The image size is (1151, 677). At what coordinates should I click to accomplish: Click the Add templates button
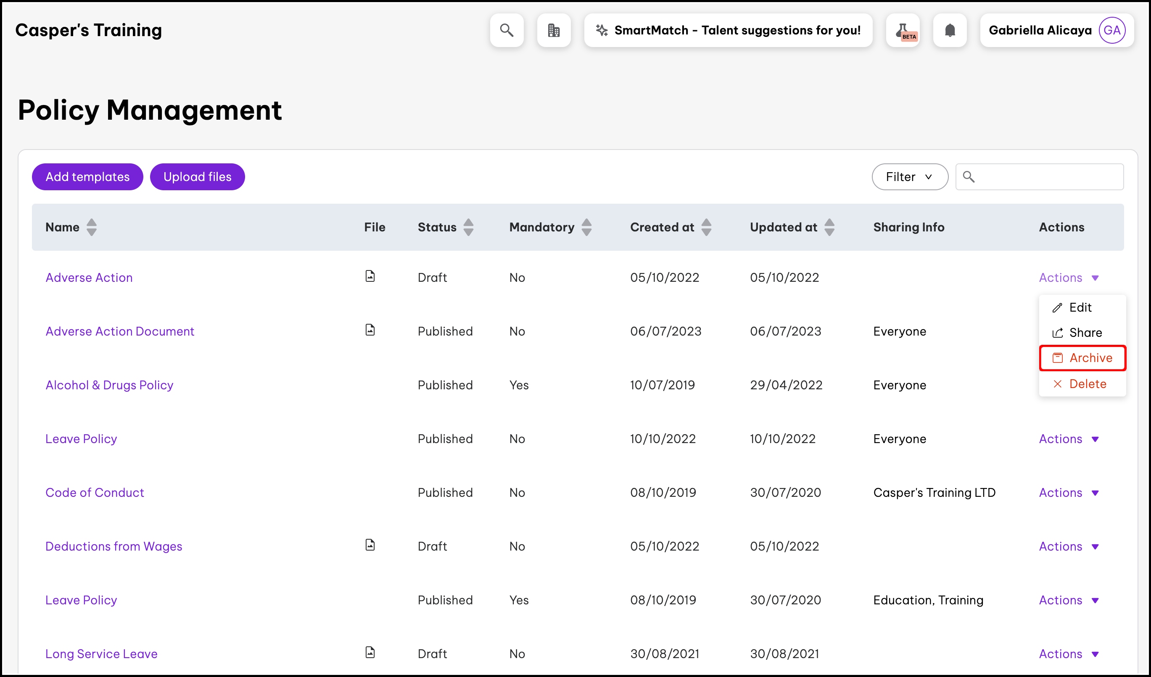(87, 177)
